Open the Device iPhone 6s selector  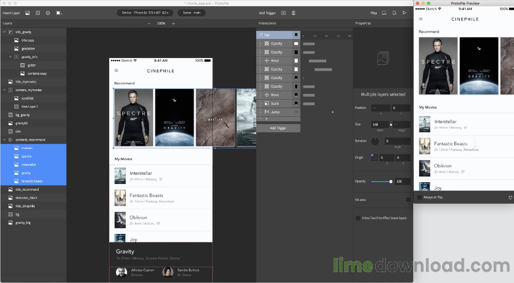tap(145, 13)
